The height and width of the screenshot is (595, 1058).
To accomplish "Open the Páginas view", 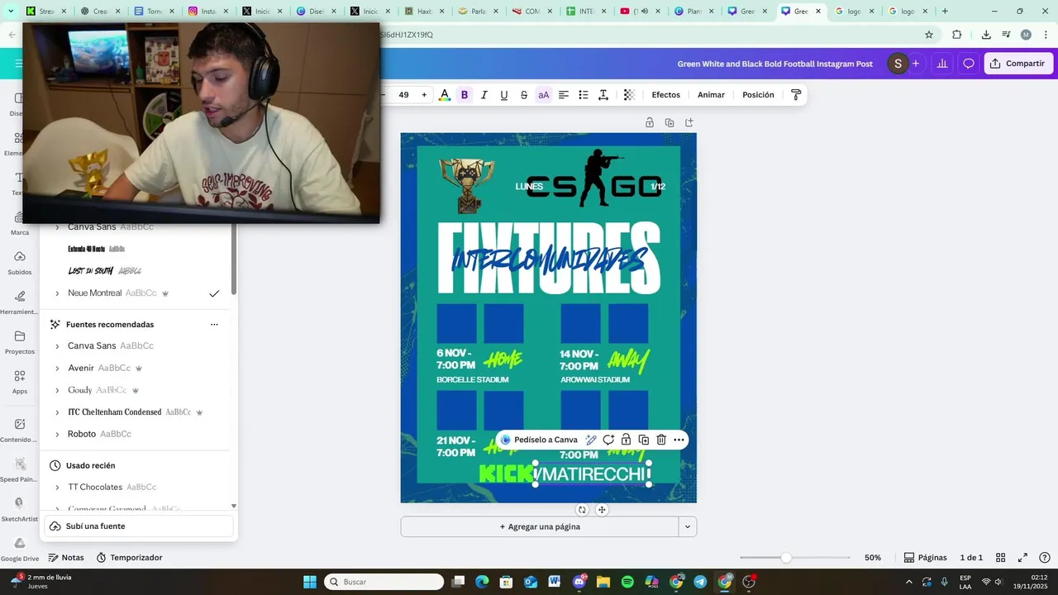I will tap(925, 558).
